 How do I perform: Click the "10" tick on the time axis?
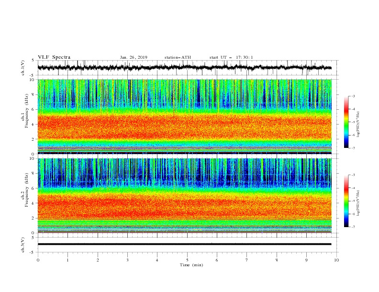[x=336, y=260]
